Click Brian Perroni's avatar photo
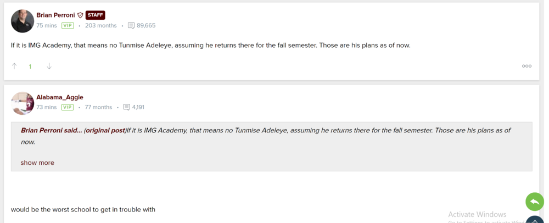549x223 pixels. click(x=23, y=21)
